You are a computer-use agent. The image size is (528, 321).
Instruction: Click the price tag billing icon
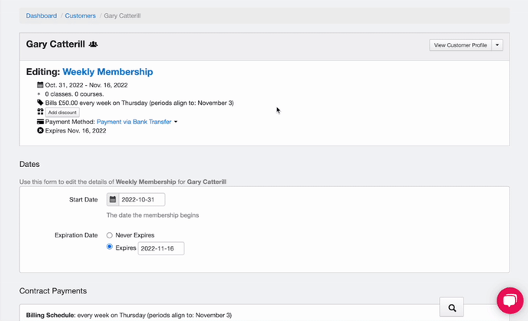pos(40,103)
